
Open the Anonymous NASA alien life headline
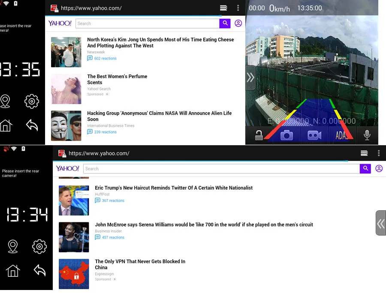pos(159,116)
